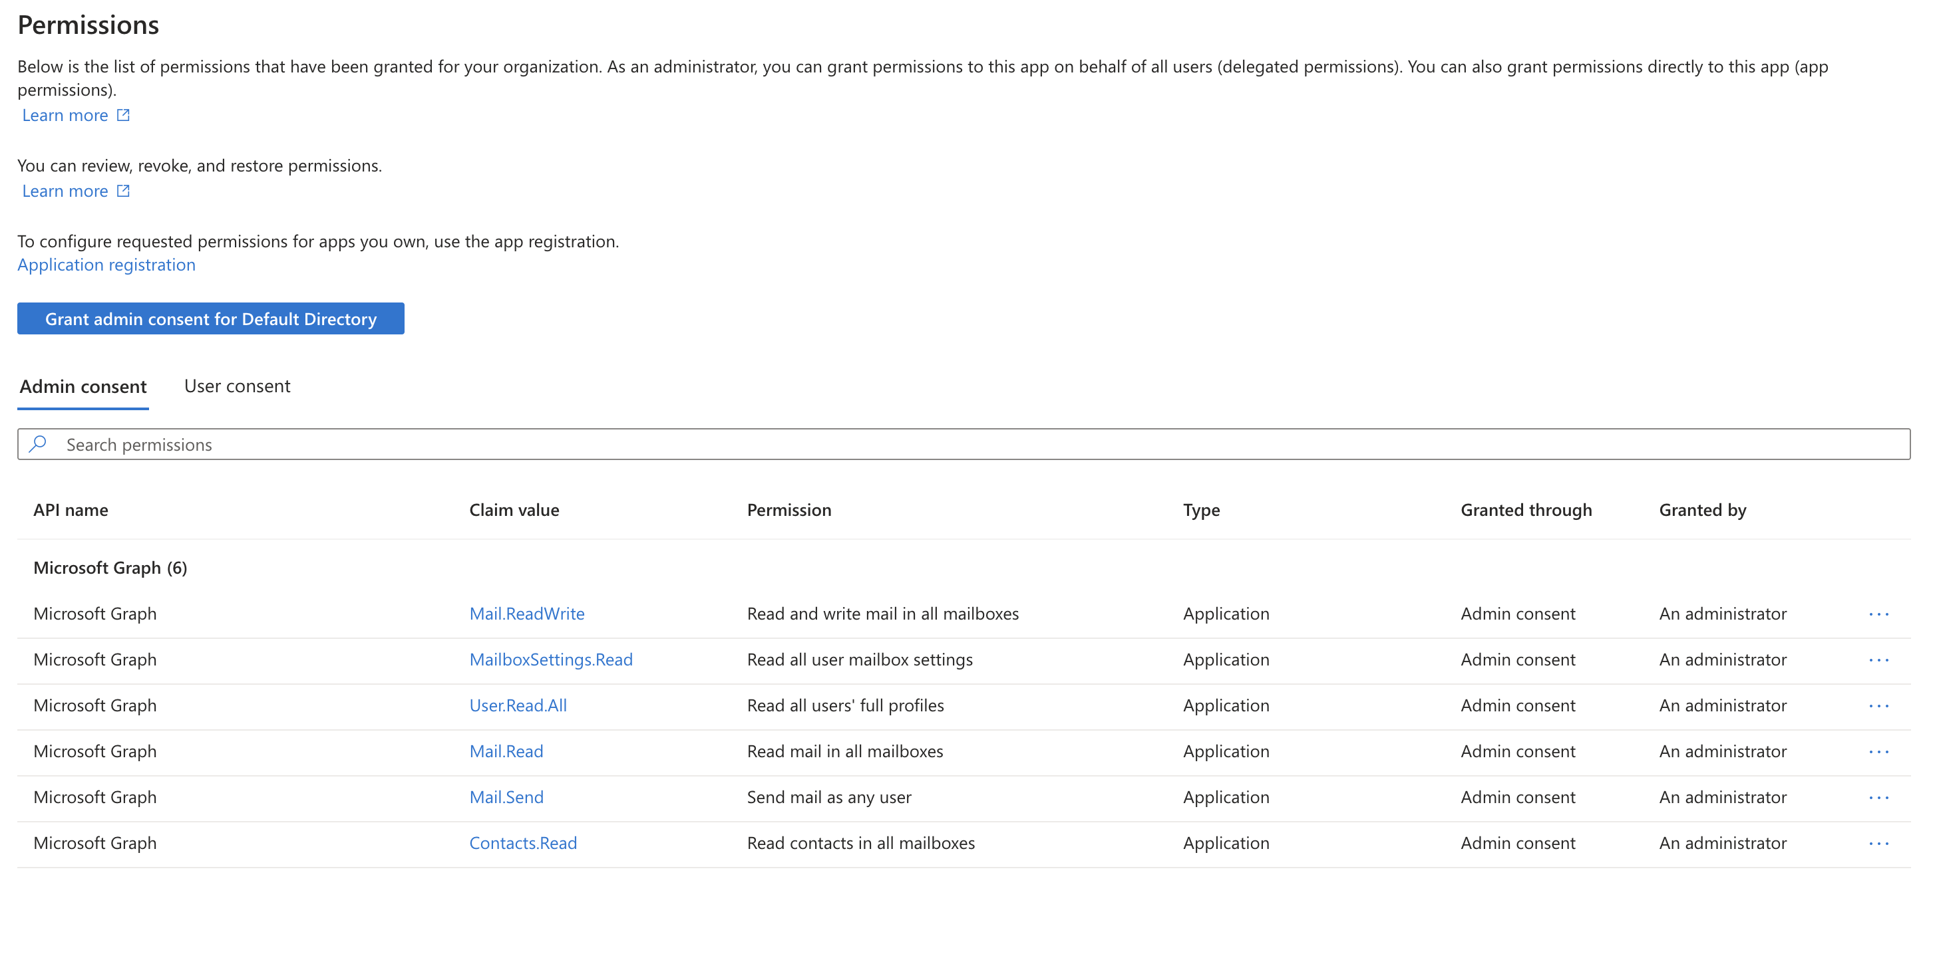This screenshot has width=1935, height=960.
Task: Open the ellipsis menu for Mail.ReadWrite row
Action: coord(1878,613)
